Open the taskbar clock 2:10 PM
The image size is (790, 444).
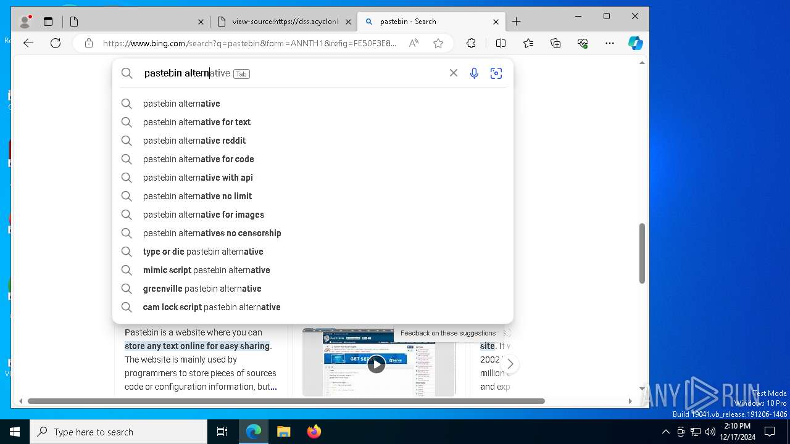click(x=737, y=432)
